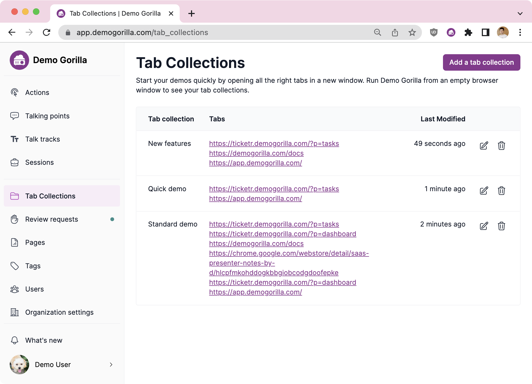Click Add a tab collection
The image size is (532, 384).
point(482,62)
